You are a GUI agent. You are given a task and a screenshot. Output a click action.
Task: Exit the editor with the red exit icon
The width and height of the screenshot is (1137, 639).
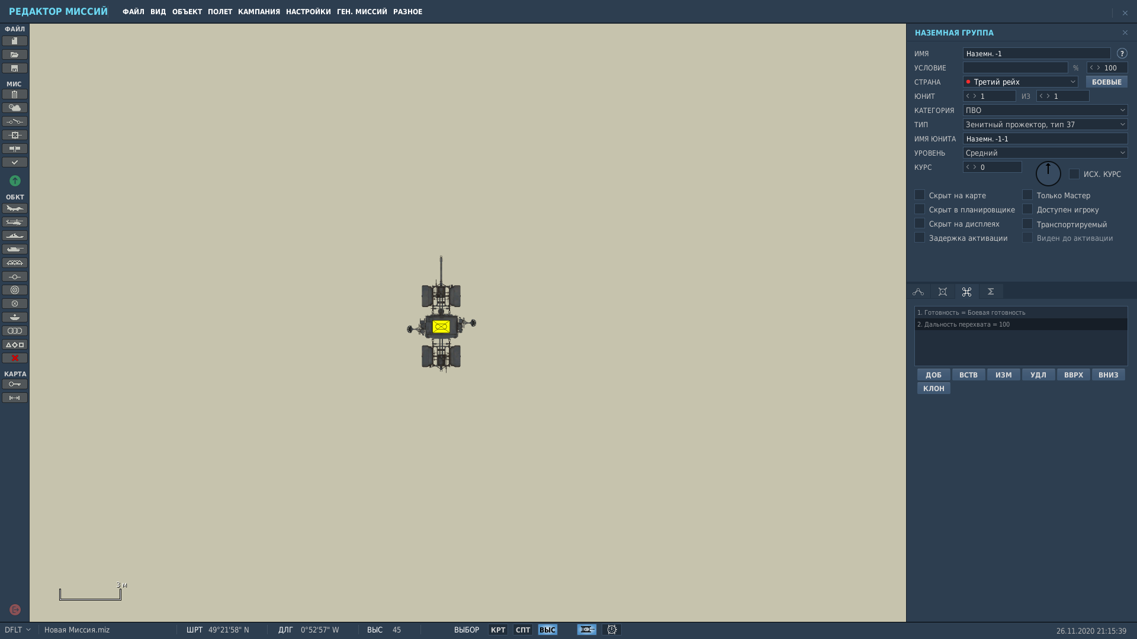pos(15,609)
